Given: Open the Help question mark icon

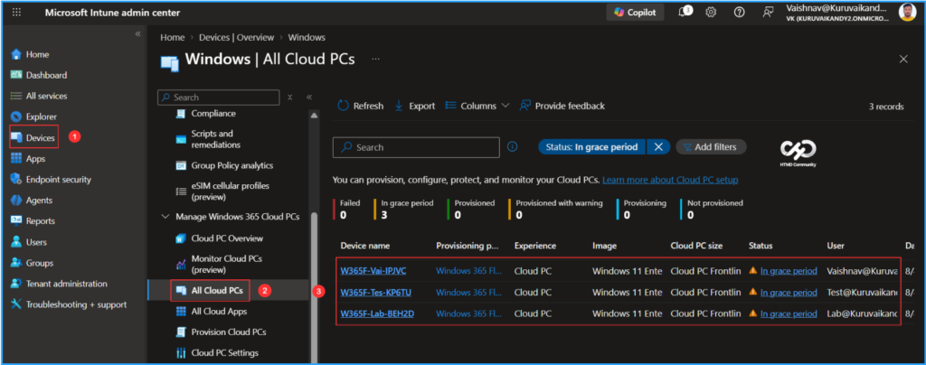Looking at the screenshot, I should pos(739,13).
